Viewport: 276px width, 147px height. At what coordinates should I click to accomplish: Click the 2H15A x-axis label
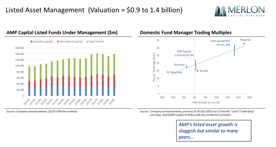(72, 102)
